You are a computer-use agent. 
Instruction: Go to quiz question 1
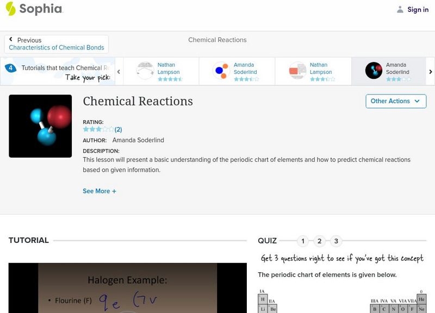(303, 241)
